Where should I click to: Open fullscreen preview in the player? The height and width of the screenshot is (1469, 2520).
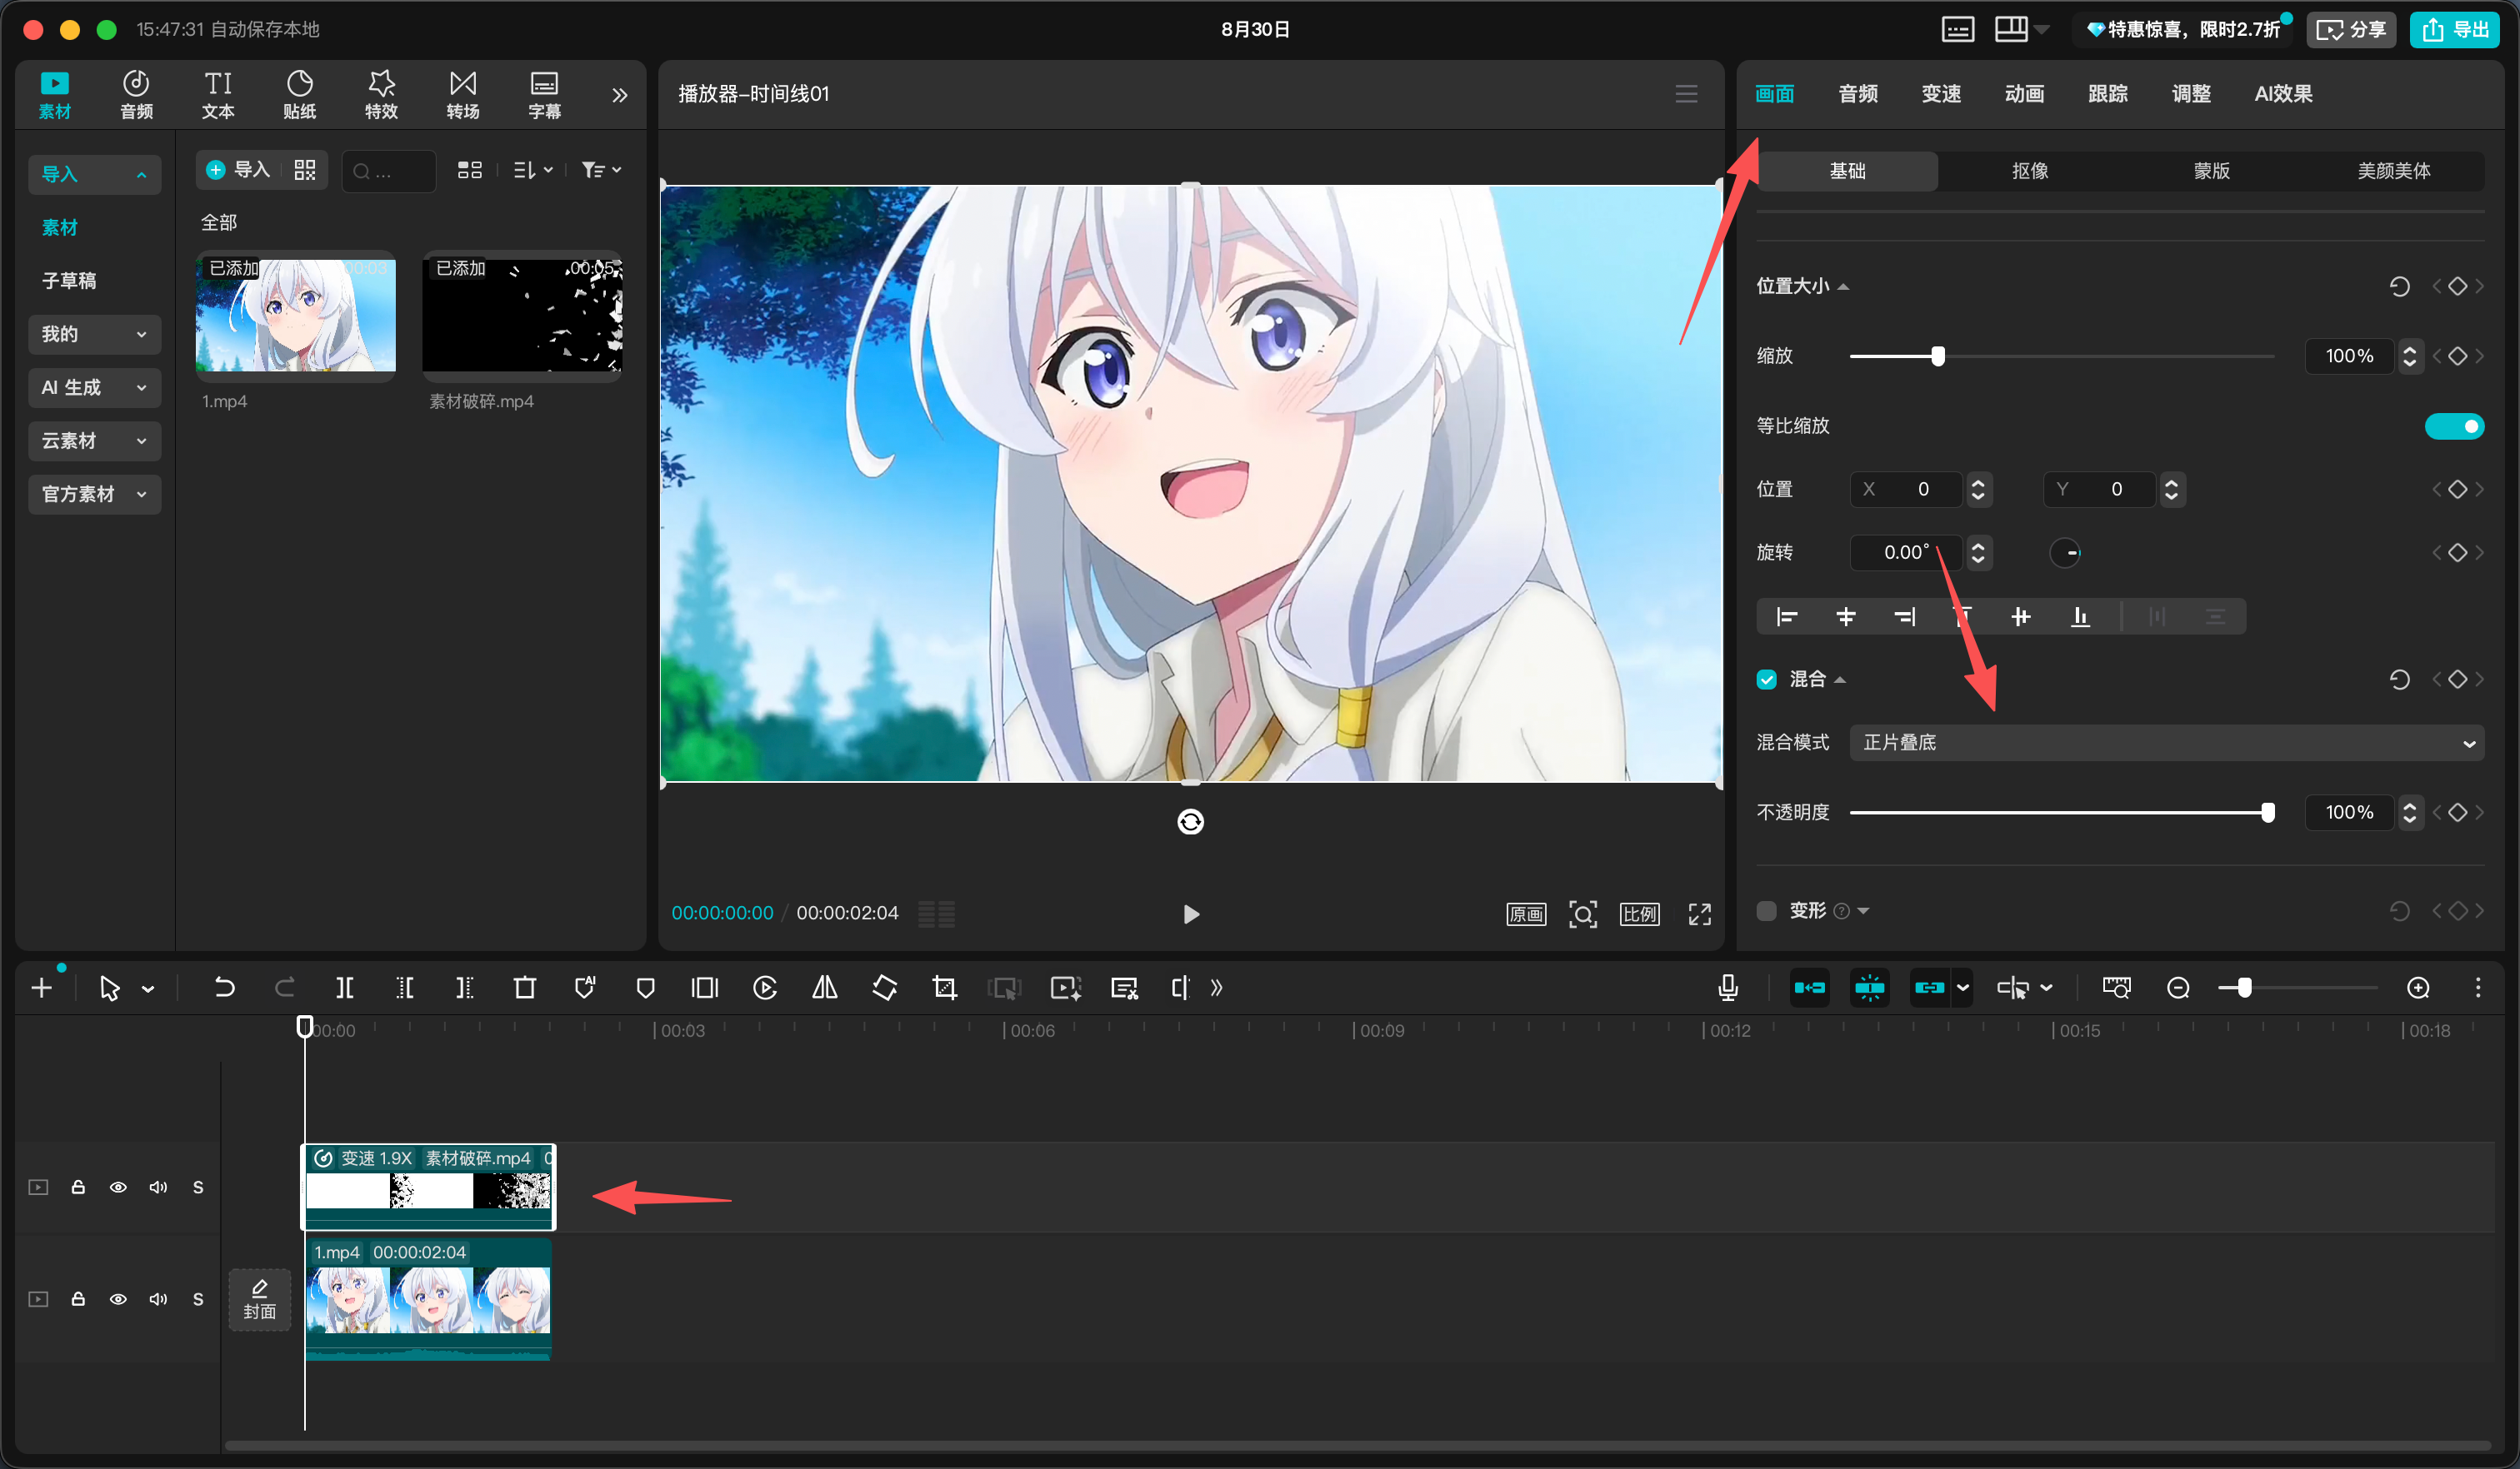(x=1699, y=914)
